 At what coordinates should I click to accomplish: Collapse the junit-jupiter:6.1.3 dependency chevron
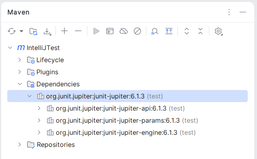(29, 96)
